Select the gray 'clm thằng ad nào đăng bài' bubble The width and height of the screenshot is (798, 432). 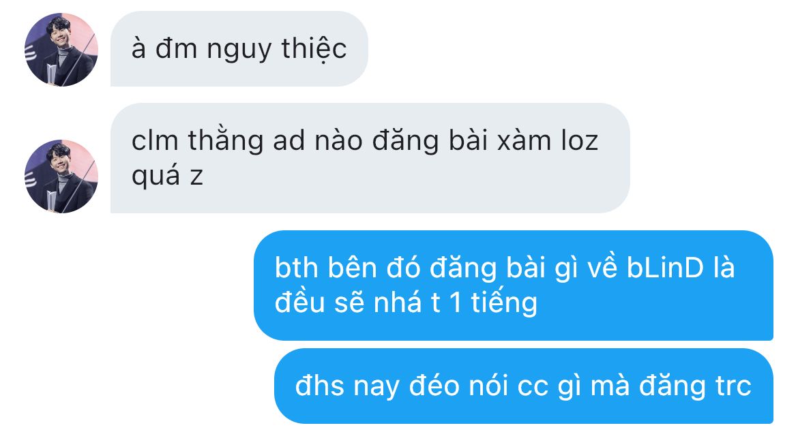coord(370,158)
